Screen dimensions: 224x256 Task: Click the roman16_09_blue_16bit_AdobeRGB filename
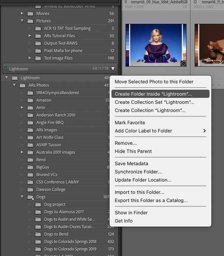[159, 2]
